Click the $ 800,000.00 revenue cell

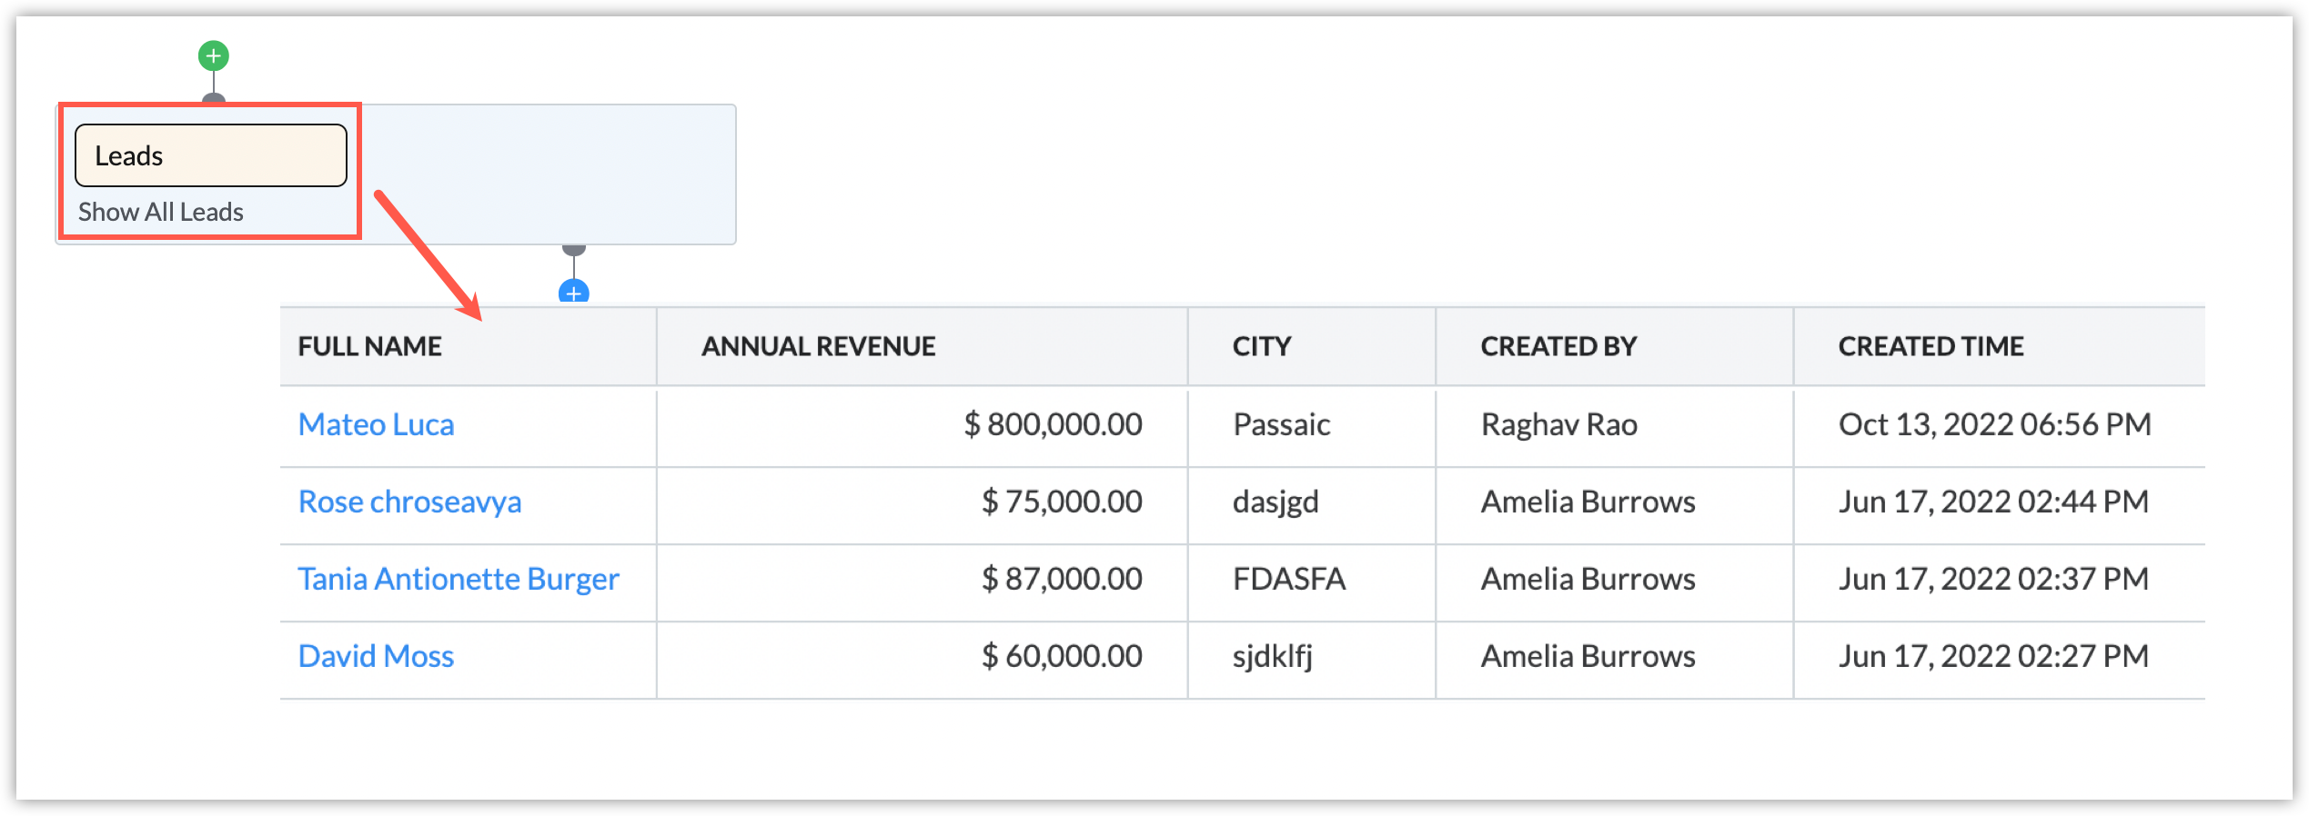1053,424
